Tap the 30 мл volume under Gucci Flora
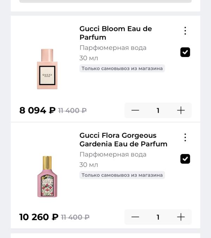This screenshot has width=211, height=238. pos(89,165)
